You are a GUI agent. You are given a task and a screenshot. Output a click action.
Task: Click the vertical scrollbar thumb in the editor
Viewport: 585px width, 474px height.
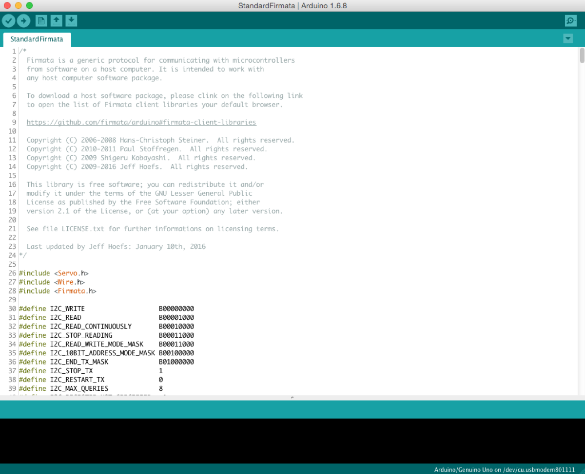pyautogui.click(x=582, y=55)
